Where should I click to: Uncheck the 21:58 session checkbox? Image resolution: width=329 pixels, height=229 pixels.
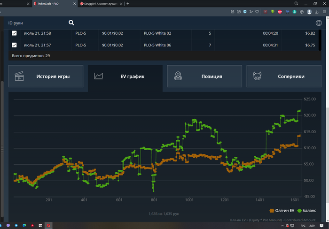[x=14, y=33]
